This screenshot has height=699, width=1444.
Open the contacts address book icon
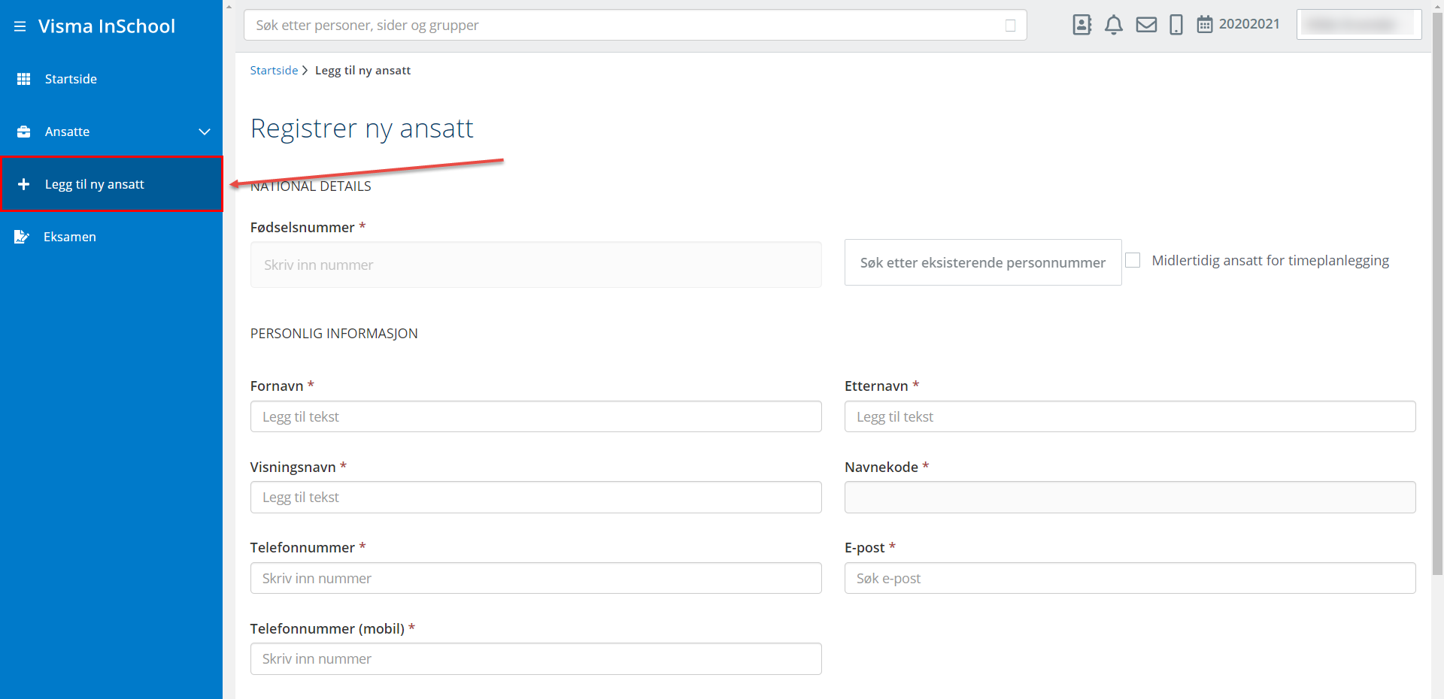1081,25
